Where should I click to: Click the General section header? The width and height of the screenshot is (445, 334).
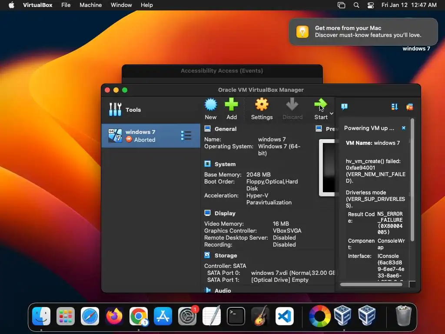pyautogui.click(x=226, y=129)
